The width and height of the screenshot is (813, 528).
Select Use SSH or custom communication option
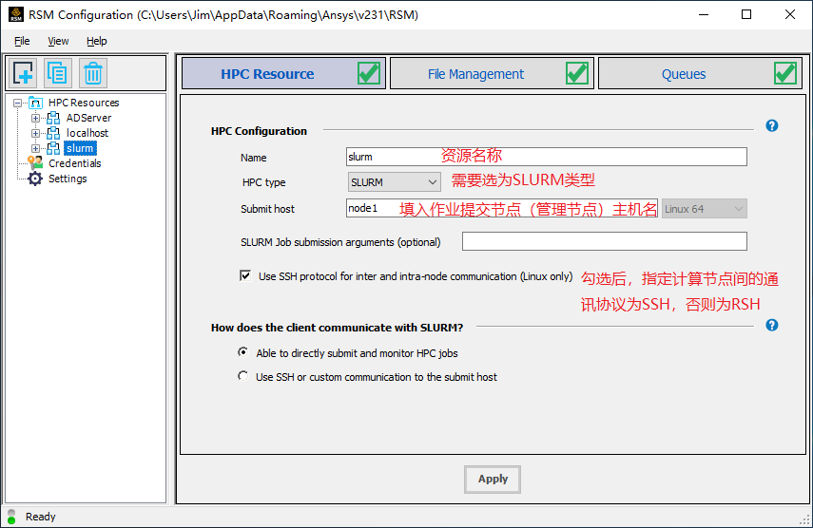[242, 376]
